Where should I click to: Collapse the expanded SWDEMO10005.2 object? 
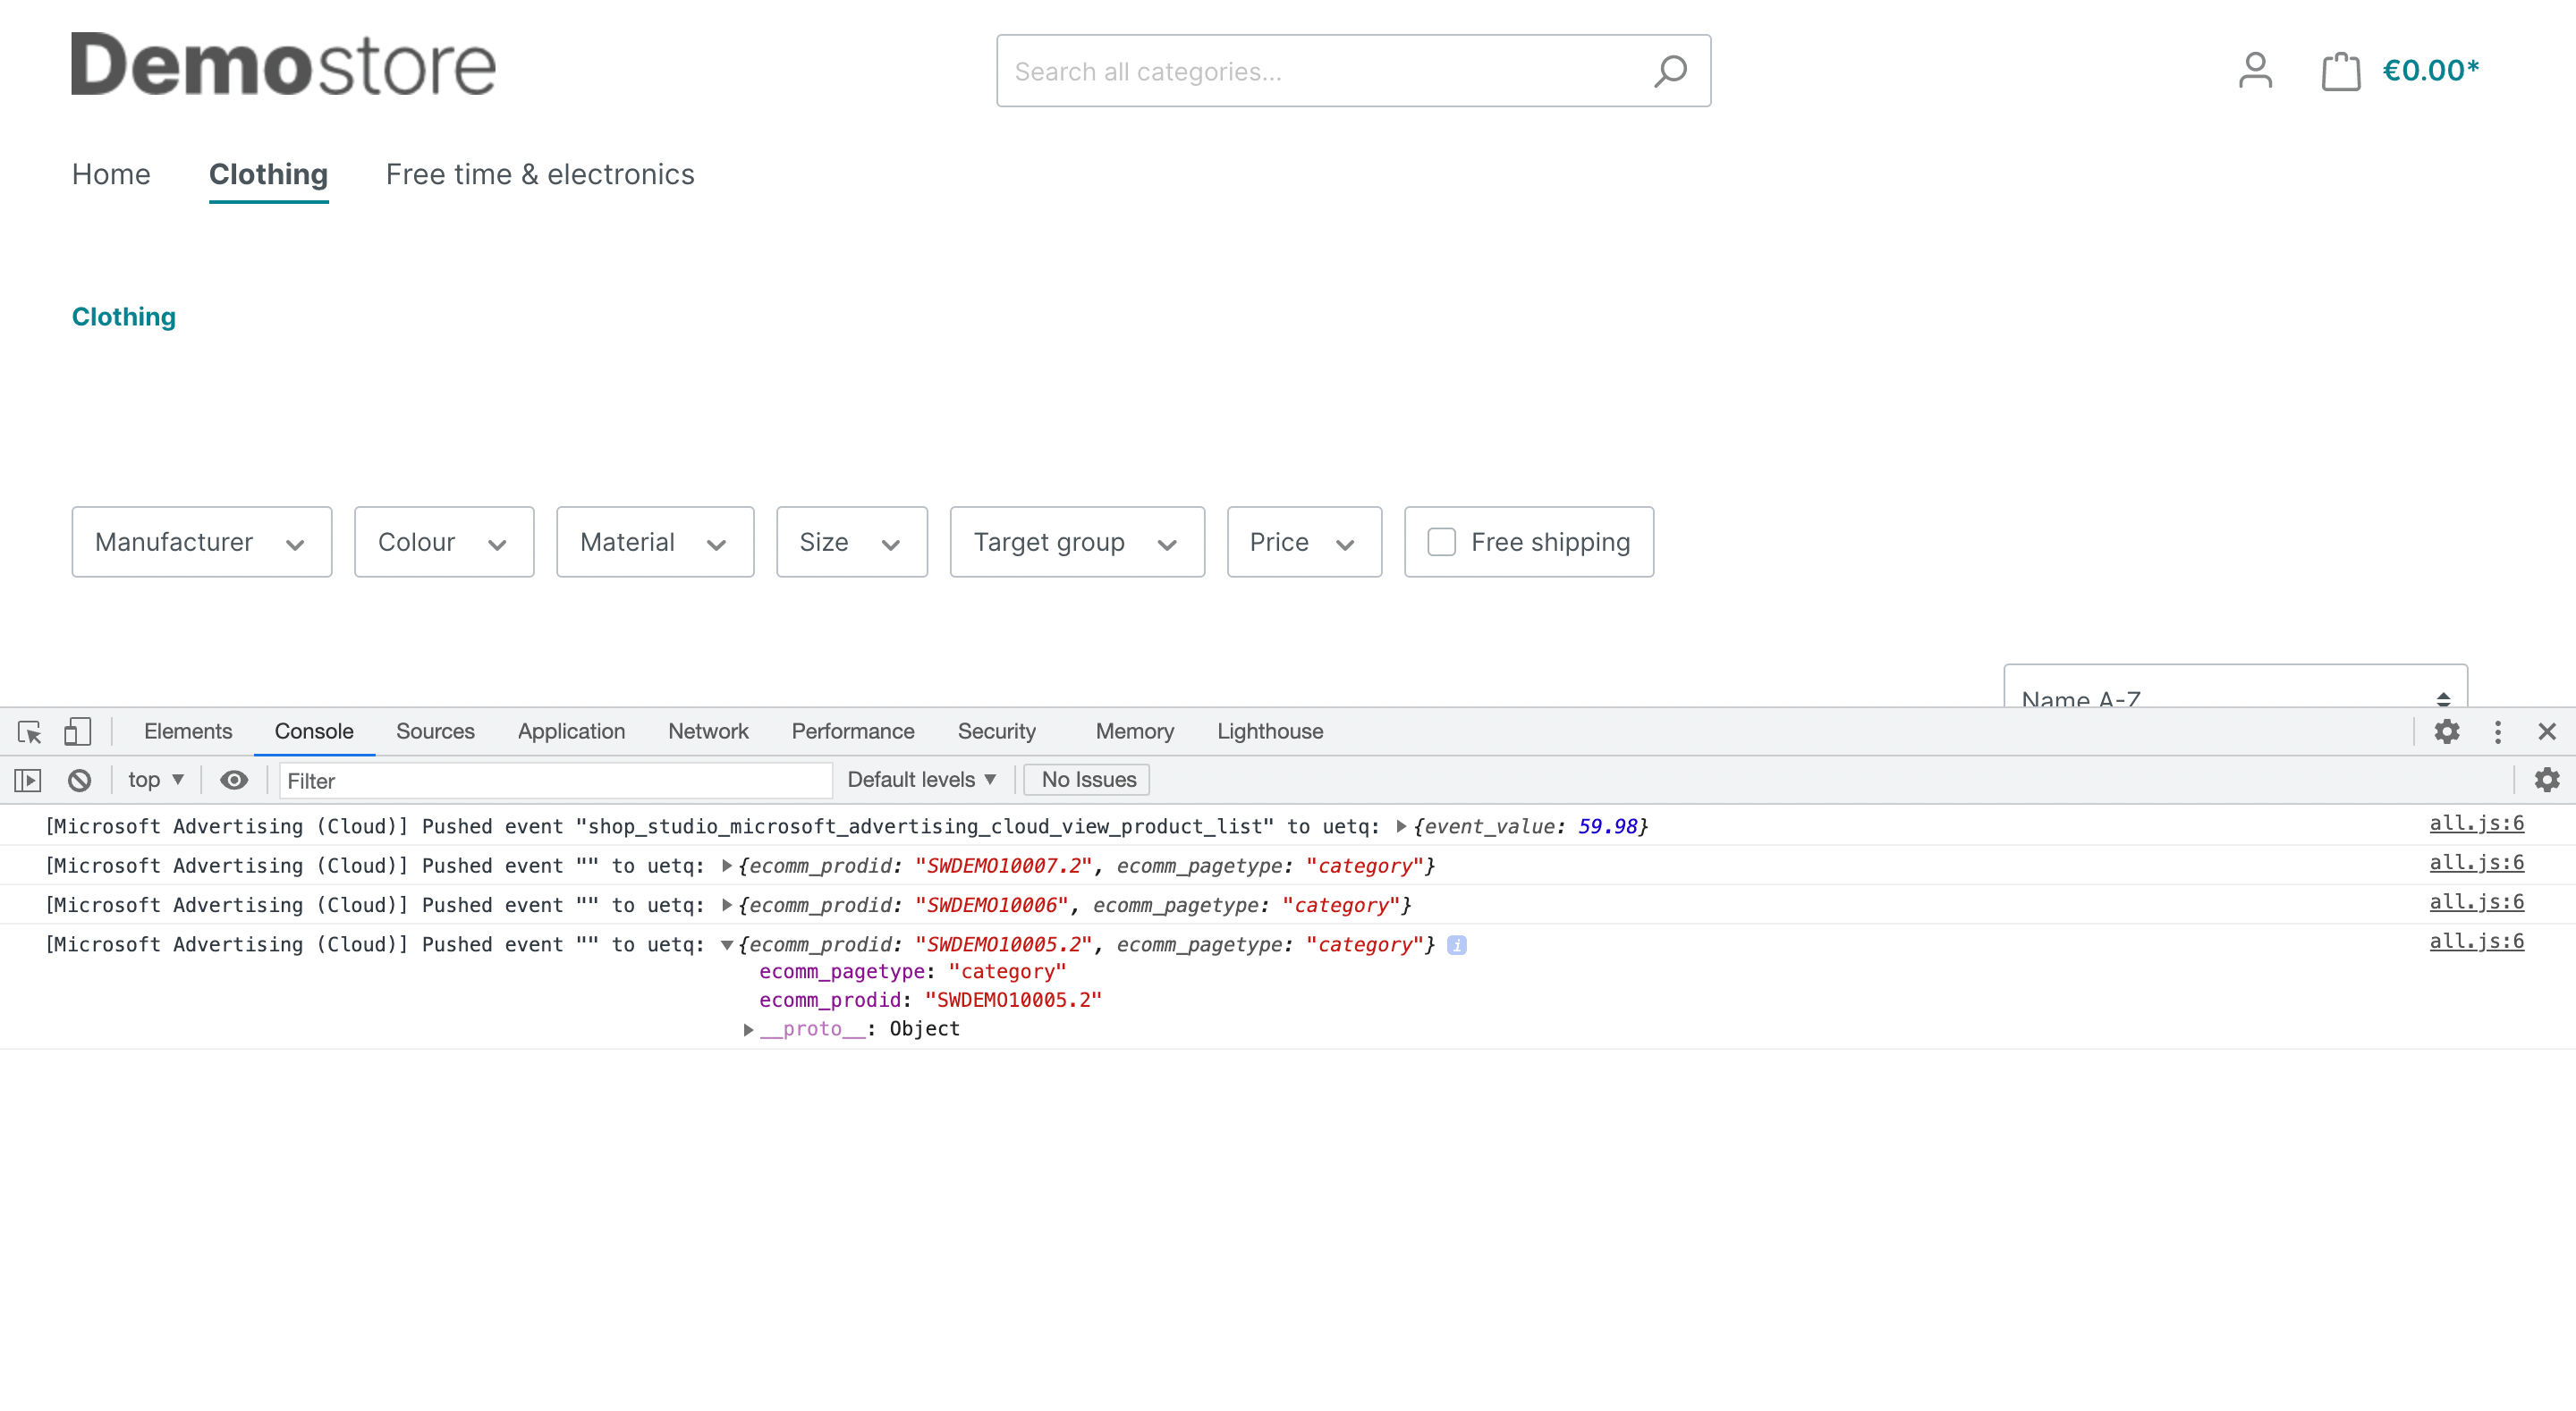727,944
